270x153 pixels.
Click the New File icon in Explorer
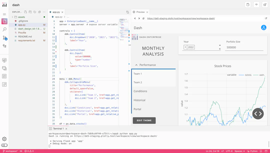[x=25, y=12]
